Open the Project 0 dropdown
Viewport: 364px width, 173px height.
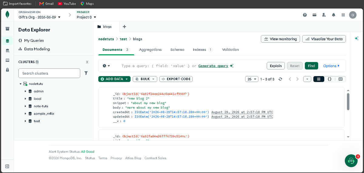pyautogui.click(x=86, y=17)
